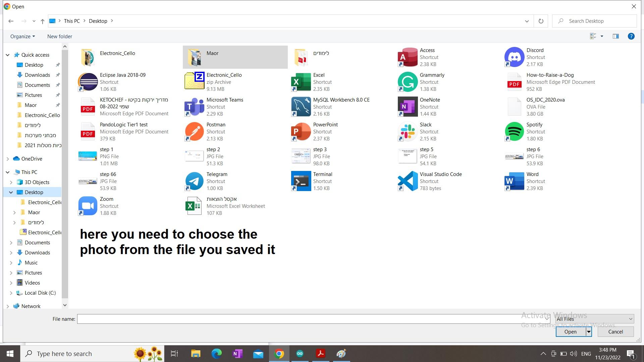Viewport: 644px width, 362px height.
Task: Select the Postman shortcut icon
Action: point(194,131)
